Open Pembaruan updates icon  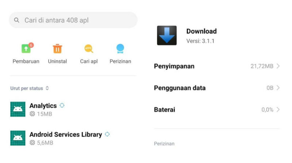(26, 49)
